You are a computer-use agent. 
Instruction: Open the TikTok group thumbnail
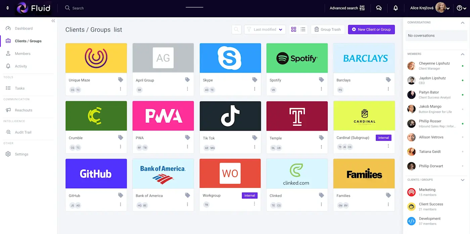(x=230, y=116)
